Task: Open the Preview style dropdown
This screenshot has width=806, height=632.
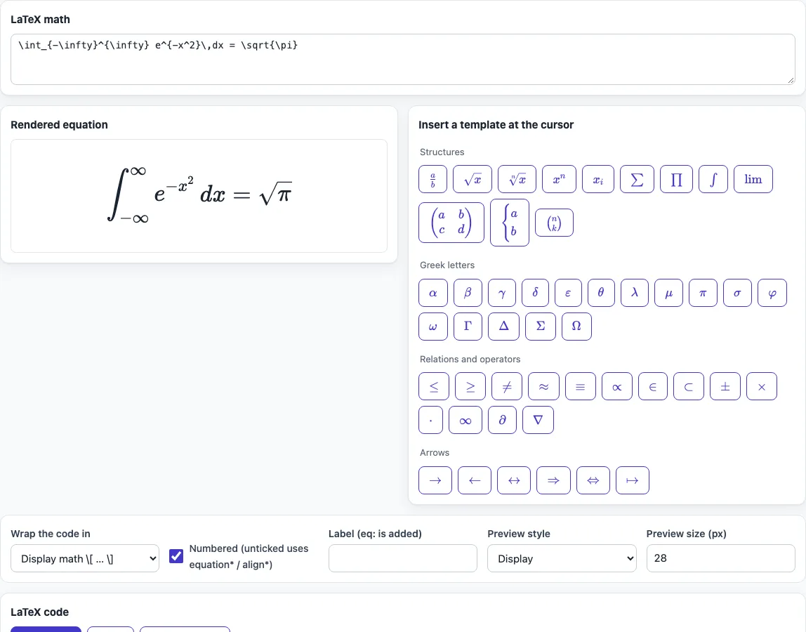Action: [562, 558]
